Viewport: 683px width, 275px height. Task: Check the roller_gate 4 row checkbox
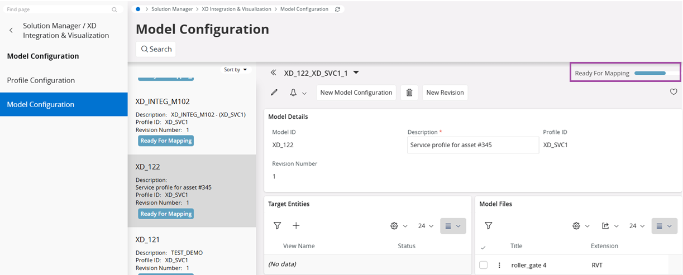pyautogui.click(x=484, y=265)
